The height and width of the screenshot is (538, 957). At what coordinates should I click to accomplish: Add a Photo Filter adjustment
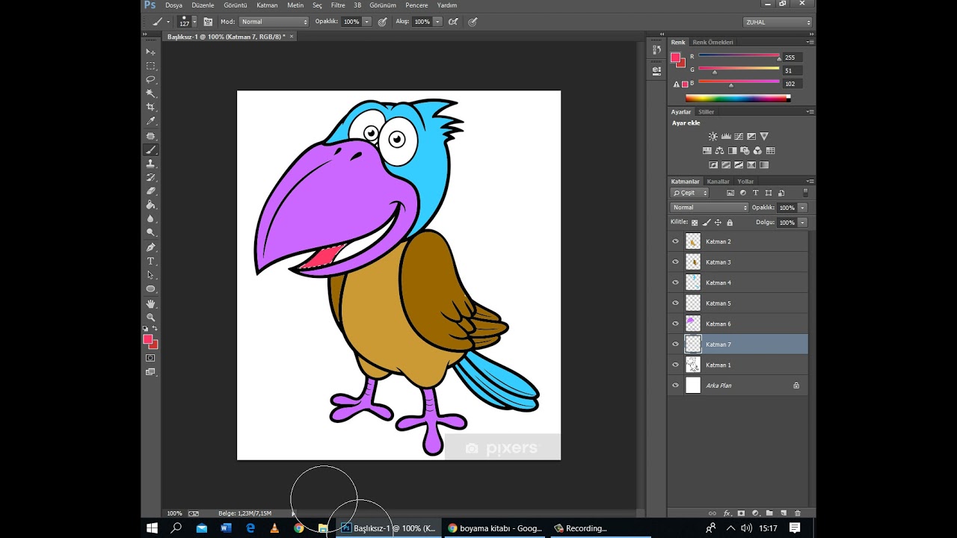click(x=745, y=150)
